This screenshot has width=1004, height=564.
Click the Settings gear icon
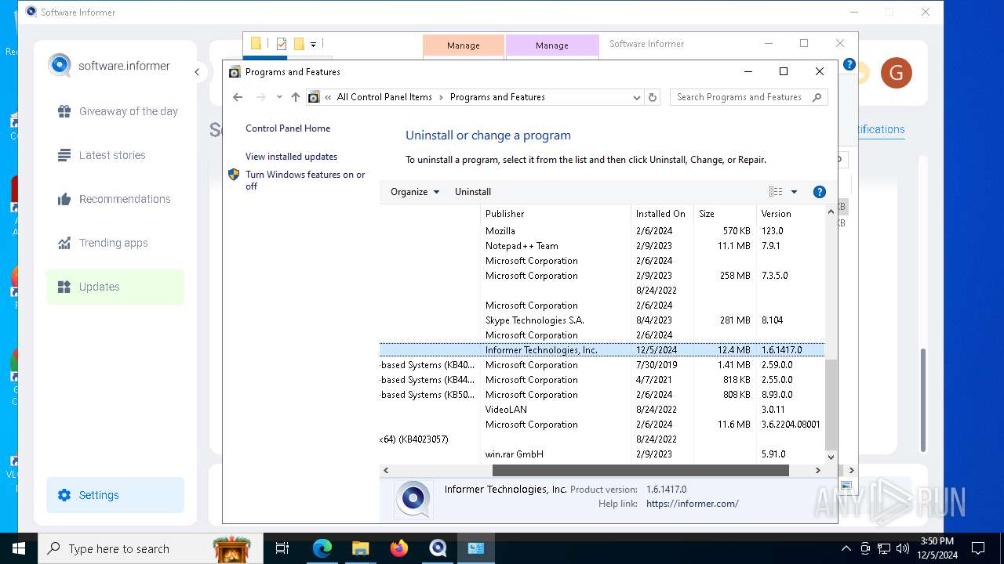tap(64, 495)
